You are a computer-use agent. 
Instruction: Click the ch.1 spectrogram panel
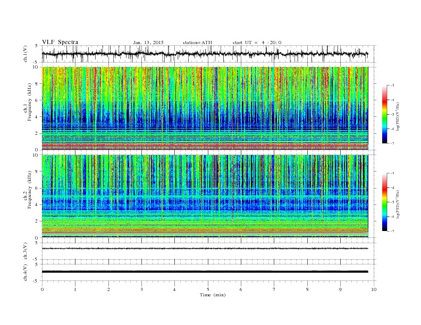click(205, 108)
